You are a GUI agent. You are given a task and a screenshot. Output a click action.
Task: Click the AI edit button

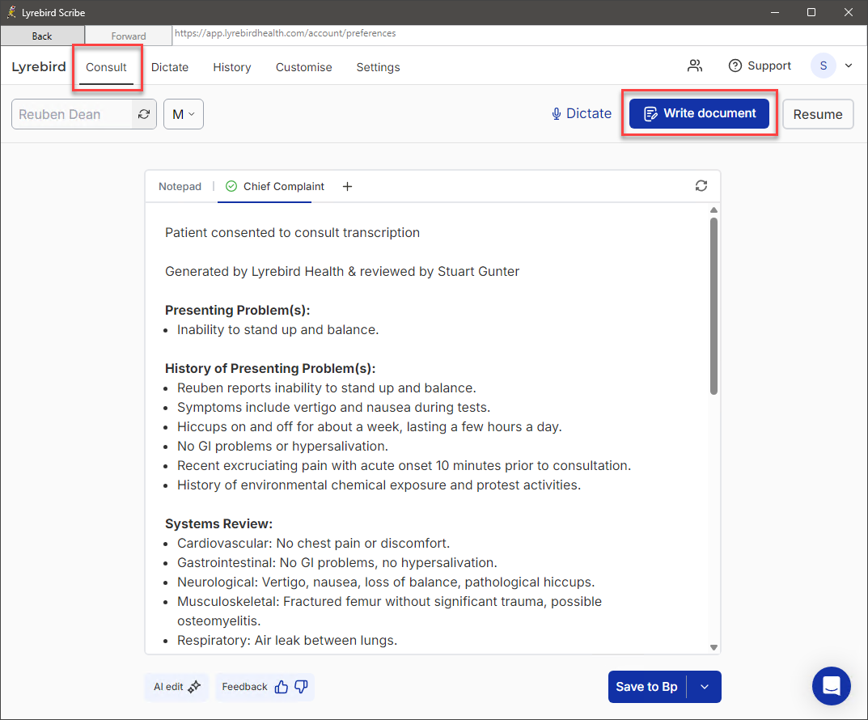point(176,687)
